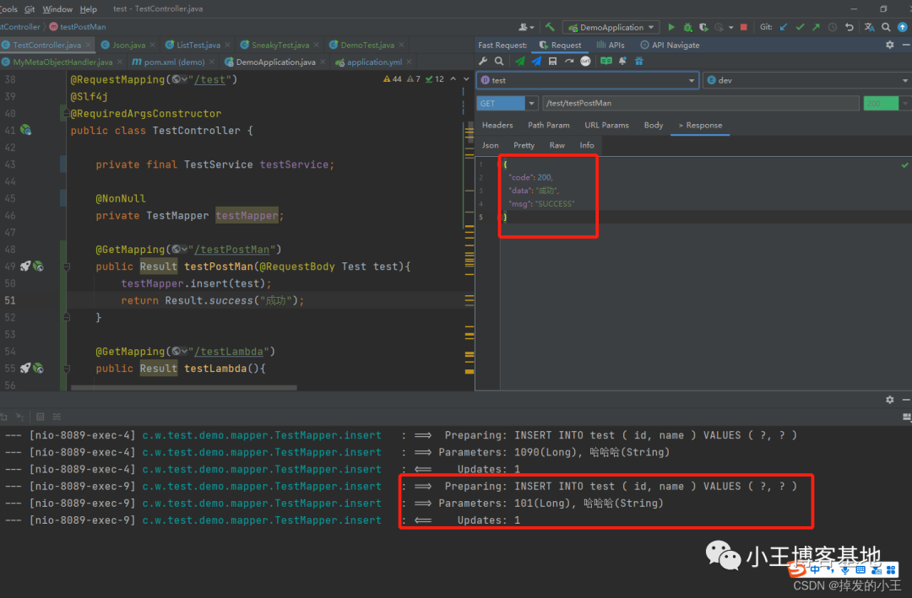Stop the running application (red square)

[743, 27]
